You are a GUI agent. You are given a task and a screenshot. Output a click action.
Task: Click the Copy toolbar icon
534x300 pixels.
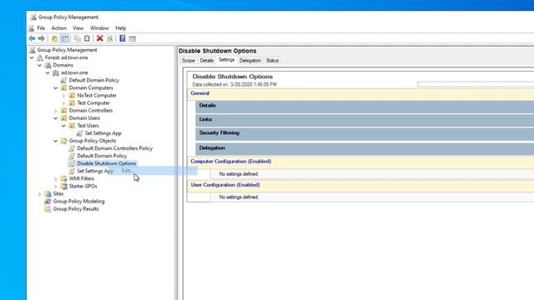pyautogui.click(x=77, y=38)
